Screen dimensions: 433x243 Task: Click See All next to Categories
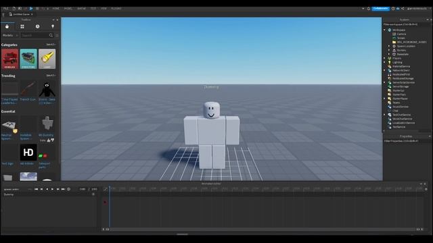[x=51, y=45]
